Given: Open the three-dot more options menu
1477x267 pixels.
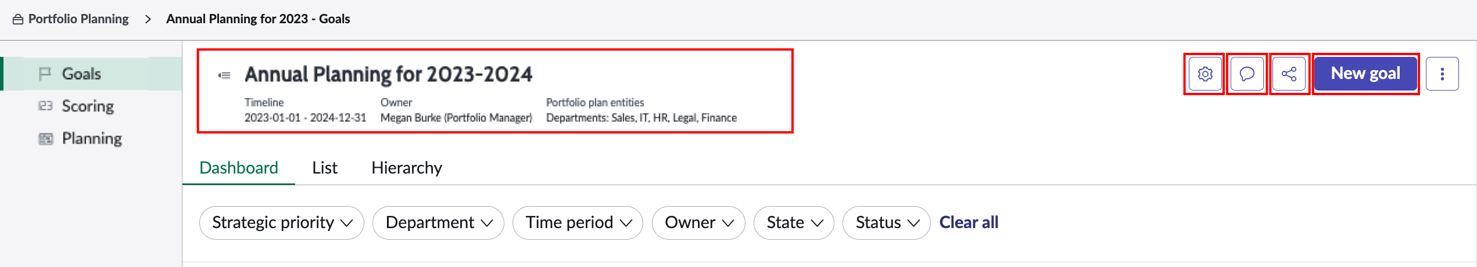Looking at the screenshot, I should 1442,74.
